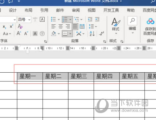Switch to the 布局 tab
Viewport: 156px width, 120px height.
click(x=28, y=10)
